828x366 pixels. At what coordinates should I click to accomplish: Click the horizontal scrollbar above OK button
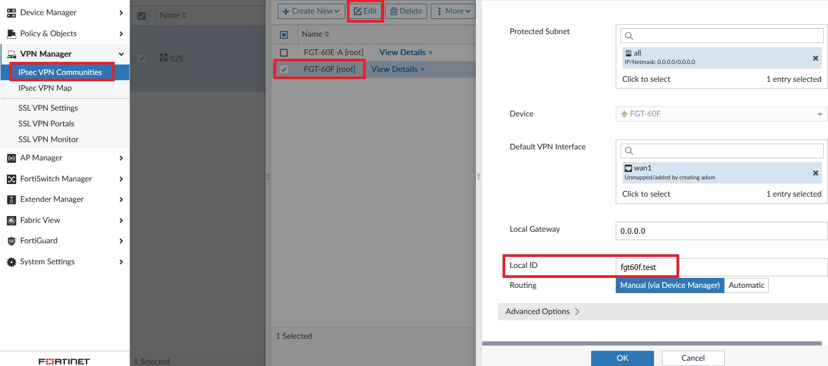[x=652, y=343]
